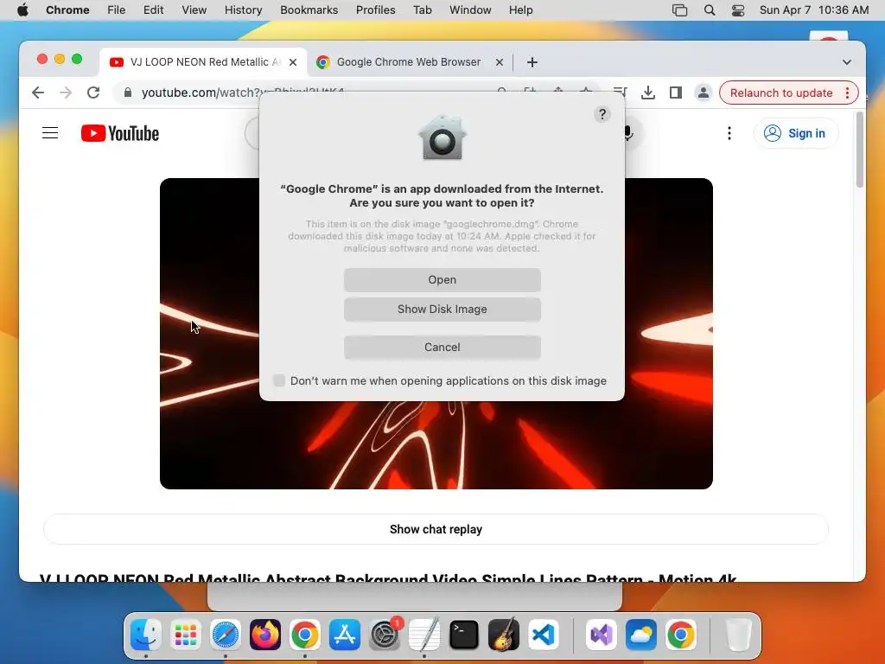The height and width of the screenshot is (664, 885).
Task: Open the Help menu
Action: coord(520,10)
